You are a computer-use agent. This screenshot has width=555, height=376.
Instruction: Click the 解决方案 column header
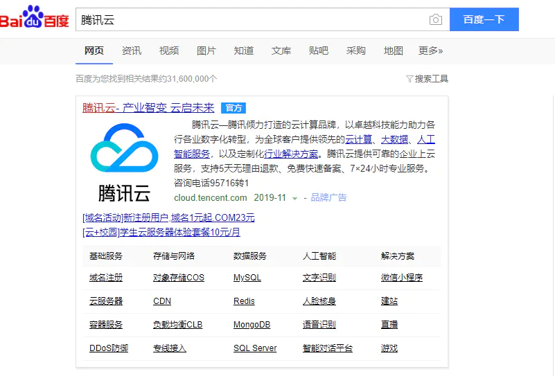[x=398, y=256]
